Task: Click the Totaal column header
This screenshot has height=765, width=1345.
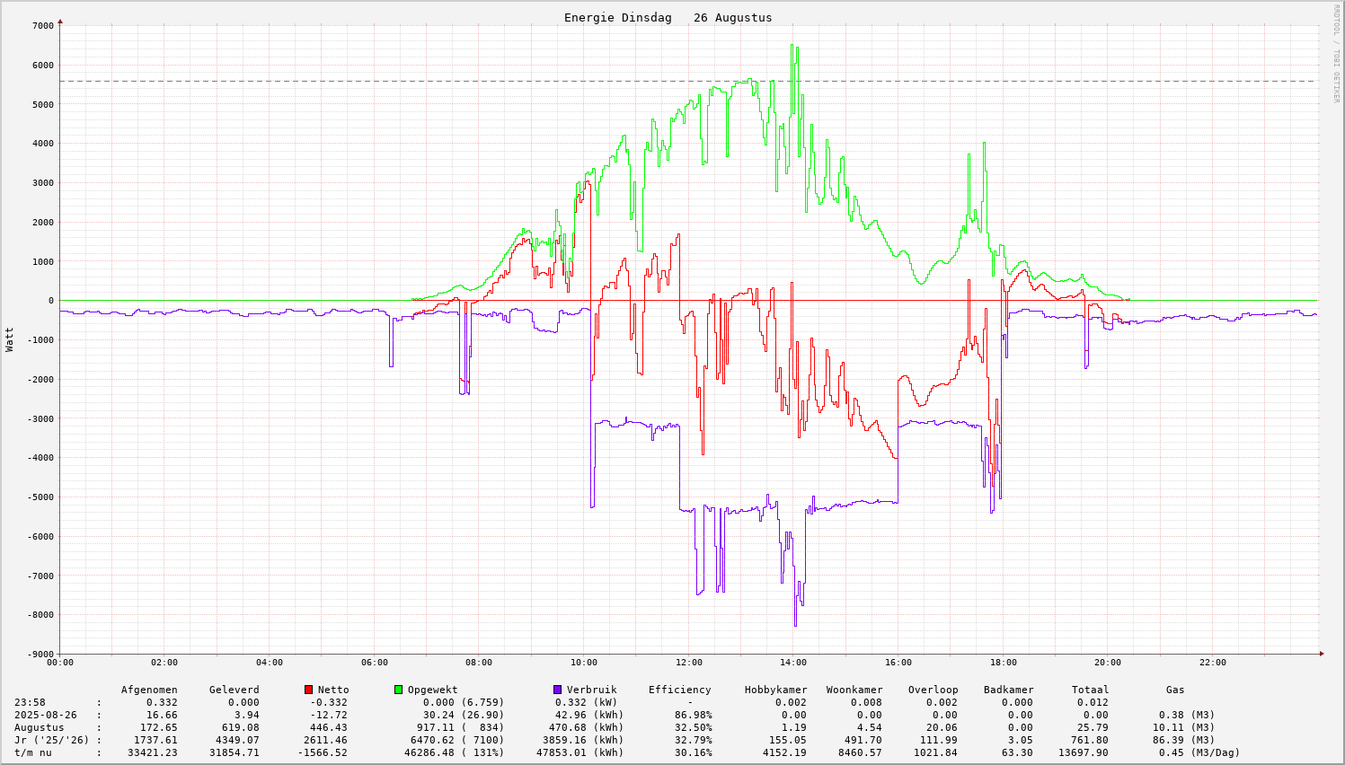Action: [1090, 690]
